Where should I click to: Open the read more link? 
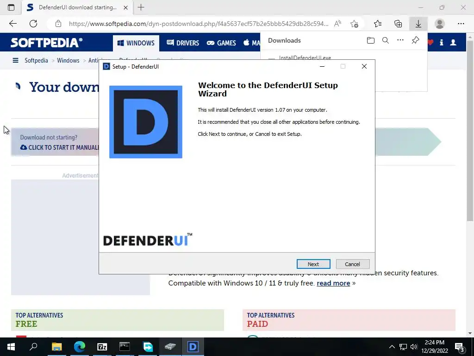(x=333, y=283)
